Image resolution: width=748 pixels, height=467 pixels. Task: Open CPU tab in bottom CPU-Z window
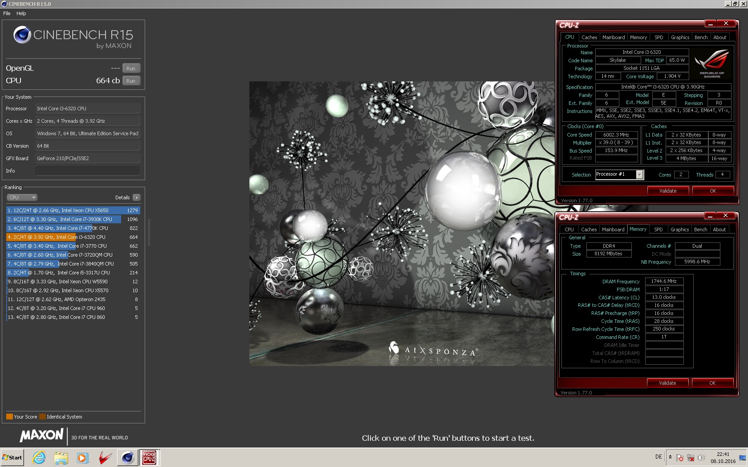pyautogui.click(x=569, y=229)
